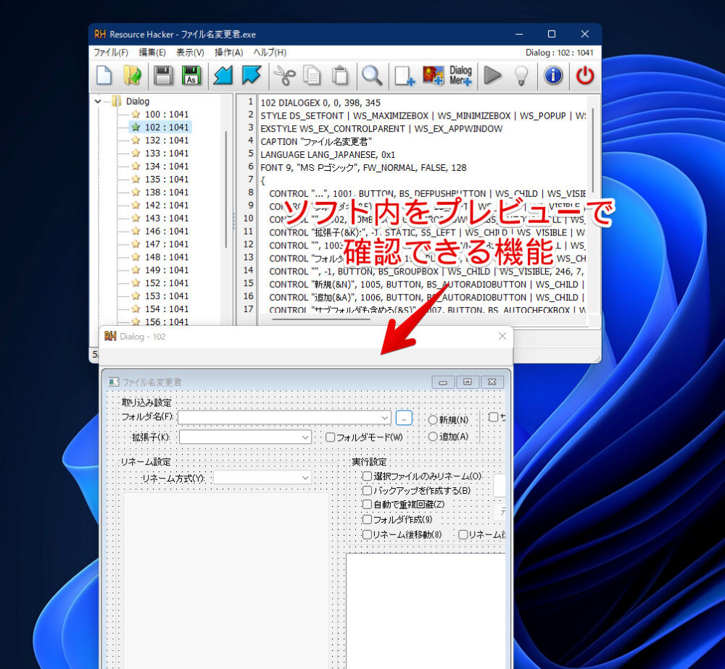Image resolution: width=725 pixels, height=669 pixels.
Task: Click code line '102 DIALOGEX 0, 0, 398, 345'
Action: click(x=320, y=103)
